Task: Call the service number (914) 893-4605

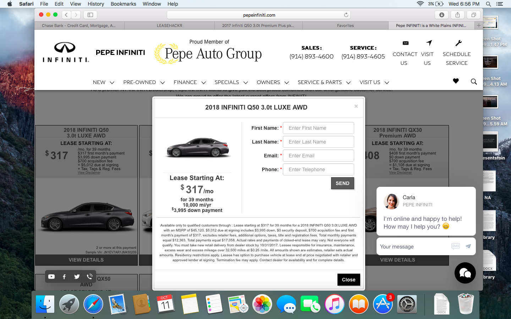Action: (363, 56)
